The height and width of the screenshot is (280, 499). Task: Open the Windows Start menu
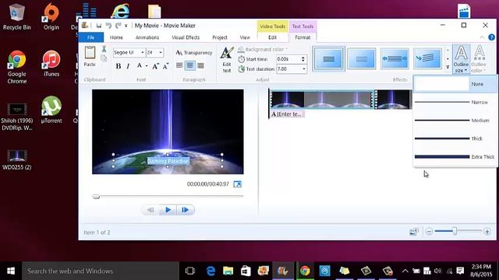point(11,271)
